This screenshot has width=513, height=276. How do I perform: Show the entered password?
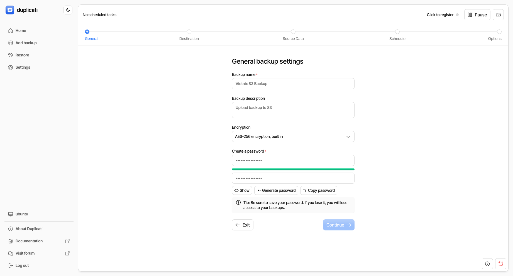242,190
